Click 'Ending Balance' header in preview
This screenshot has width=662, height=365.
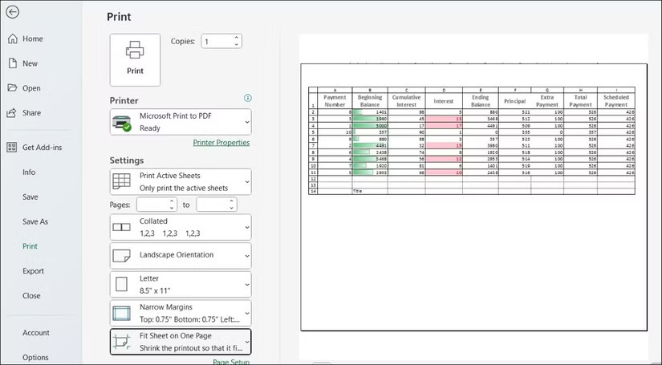coord(481,101)
